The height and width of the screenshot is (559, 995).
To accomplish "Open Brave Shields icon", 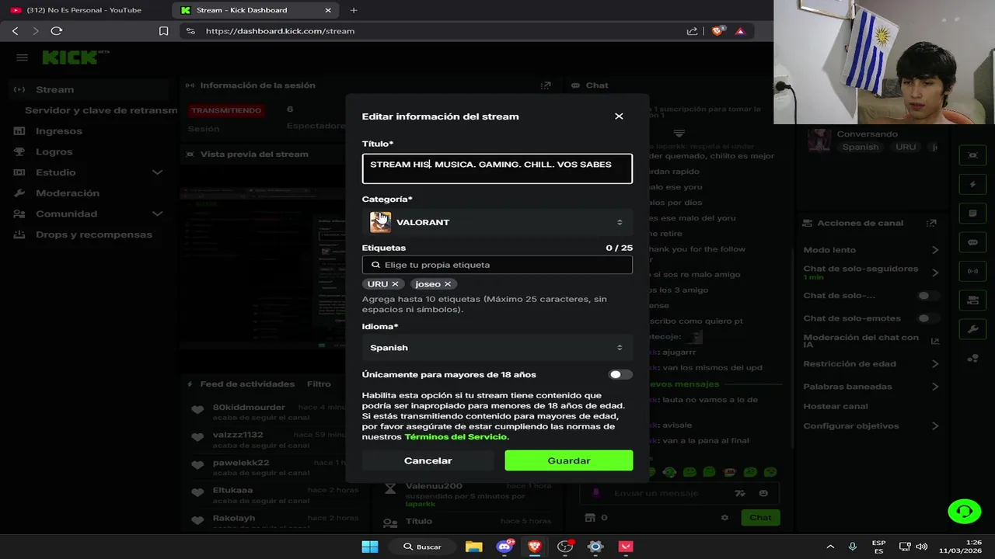I will 718,31.
